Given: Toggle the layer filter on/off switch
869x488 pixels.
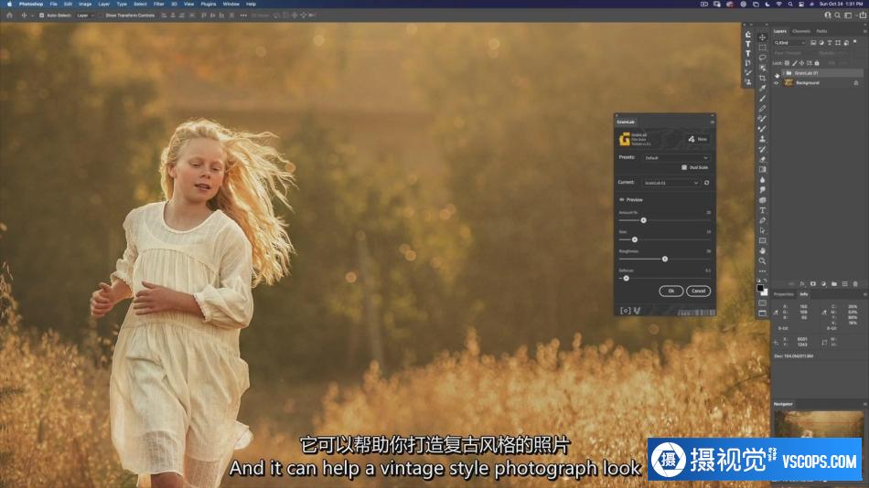Looking at the screenshot, I should [x=855, y=43].
